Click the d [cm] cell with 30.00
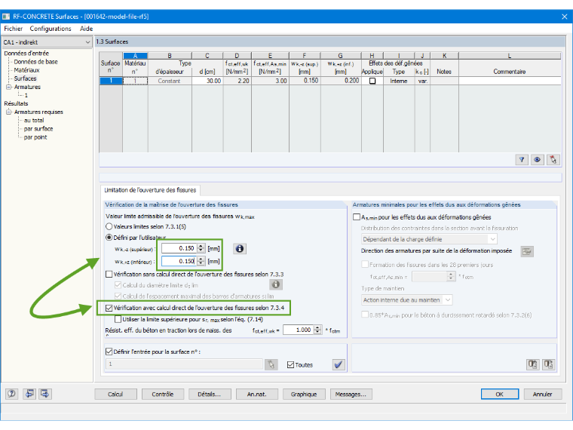Image resolution: width=573 pixels, height=430 pixels. pyautogui.click(x=207, y=81)
